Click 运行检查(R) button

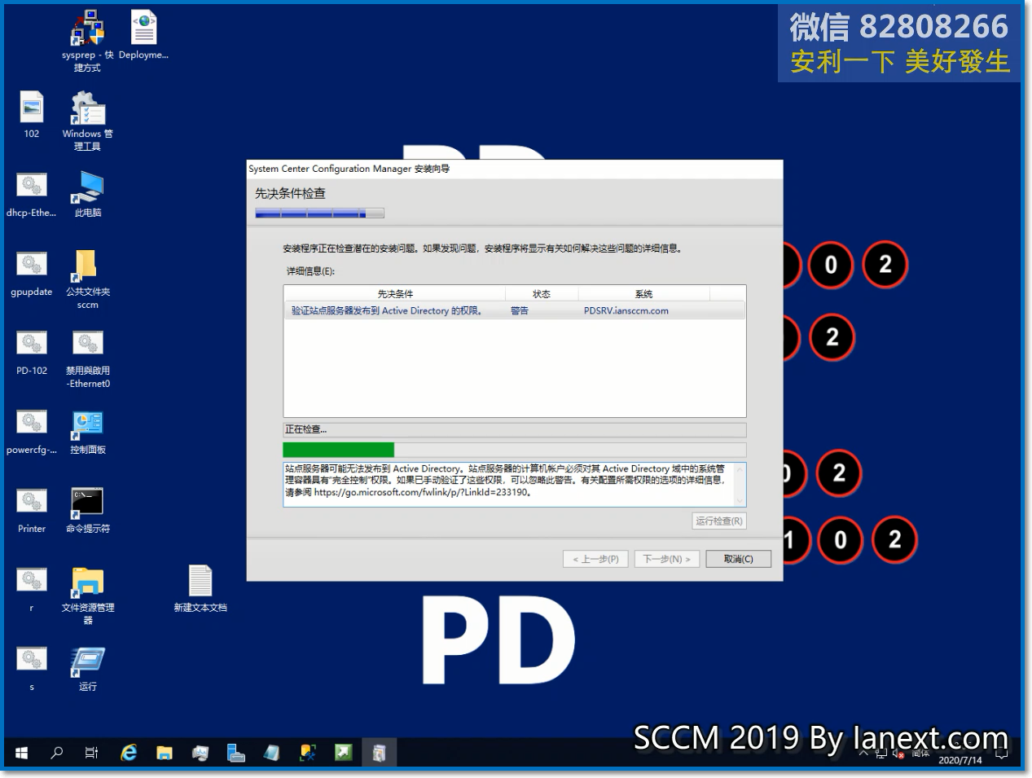(718, 521)
